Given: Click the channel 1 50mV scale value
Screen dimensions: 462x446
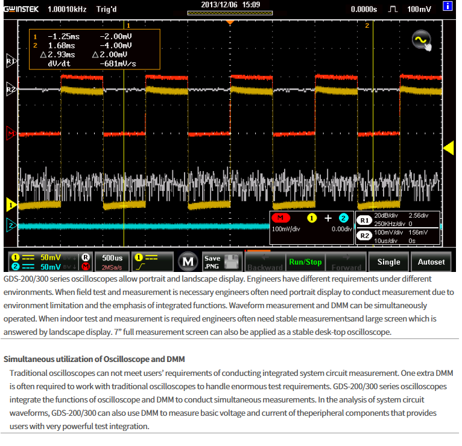Looking at the screenshot, I should (x=51, y=257).
